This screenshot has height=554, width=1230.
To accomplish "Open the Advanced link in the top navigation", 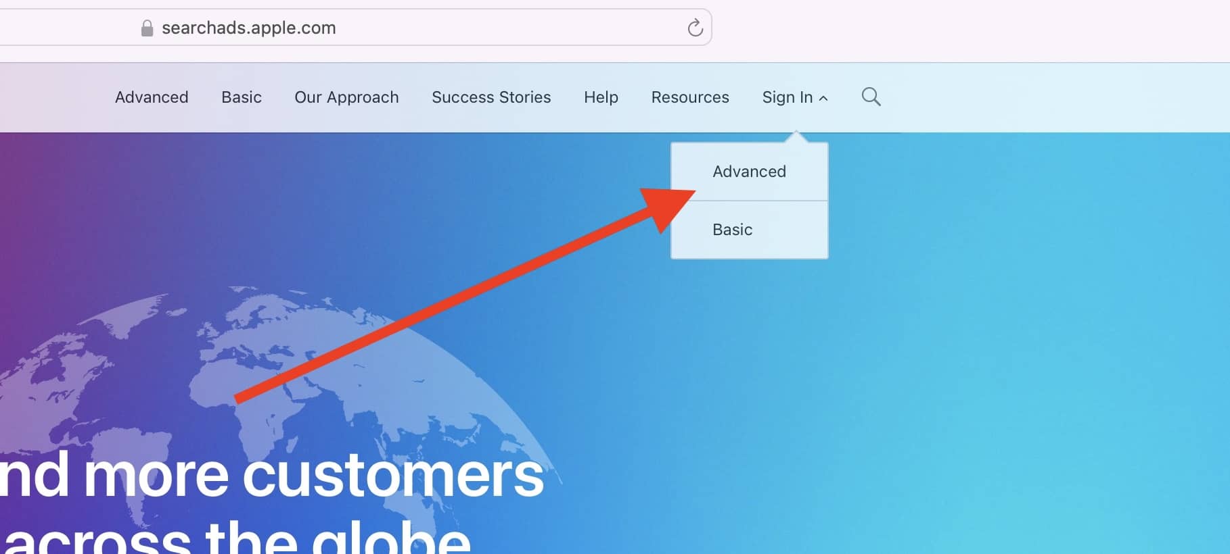I will pos(152,97).
